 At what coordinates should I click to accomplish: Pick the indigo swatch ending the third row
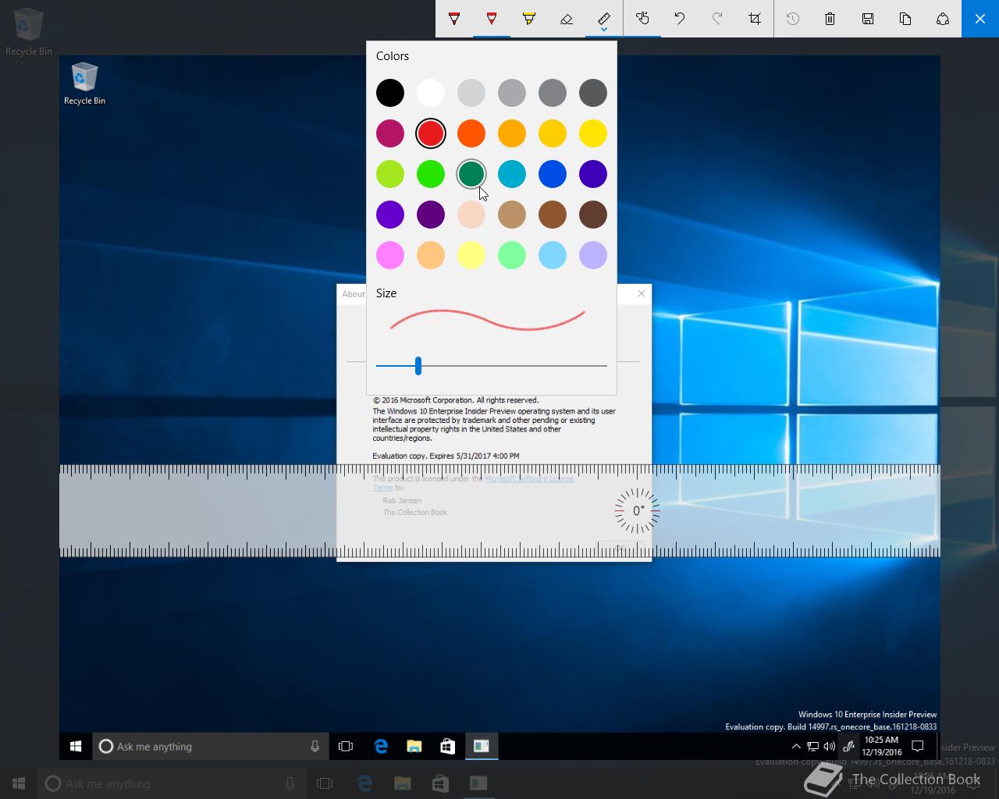tap(593, 174)
